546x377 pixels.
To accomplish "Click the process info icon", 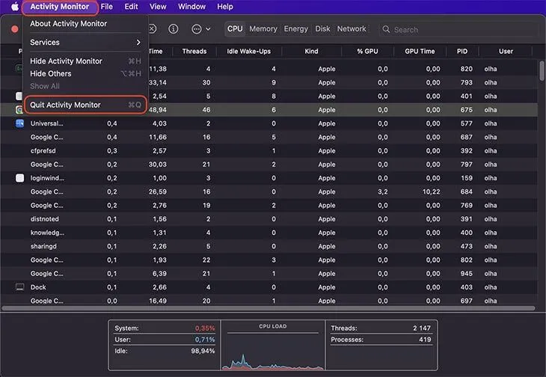I will [173, 29].
